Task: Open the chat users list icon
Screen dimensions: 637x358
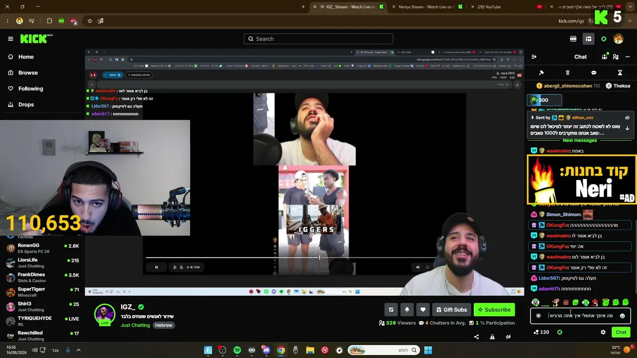Action: coord(616,57)
